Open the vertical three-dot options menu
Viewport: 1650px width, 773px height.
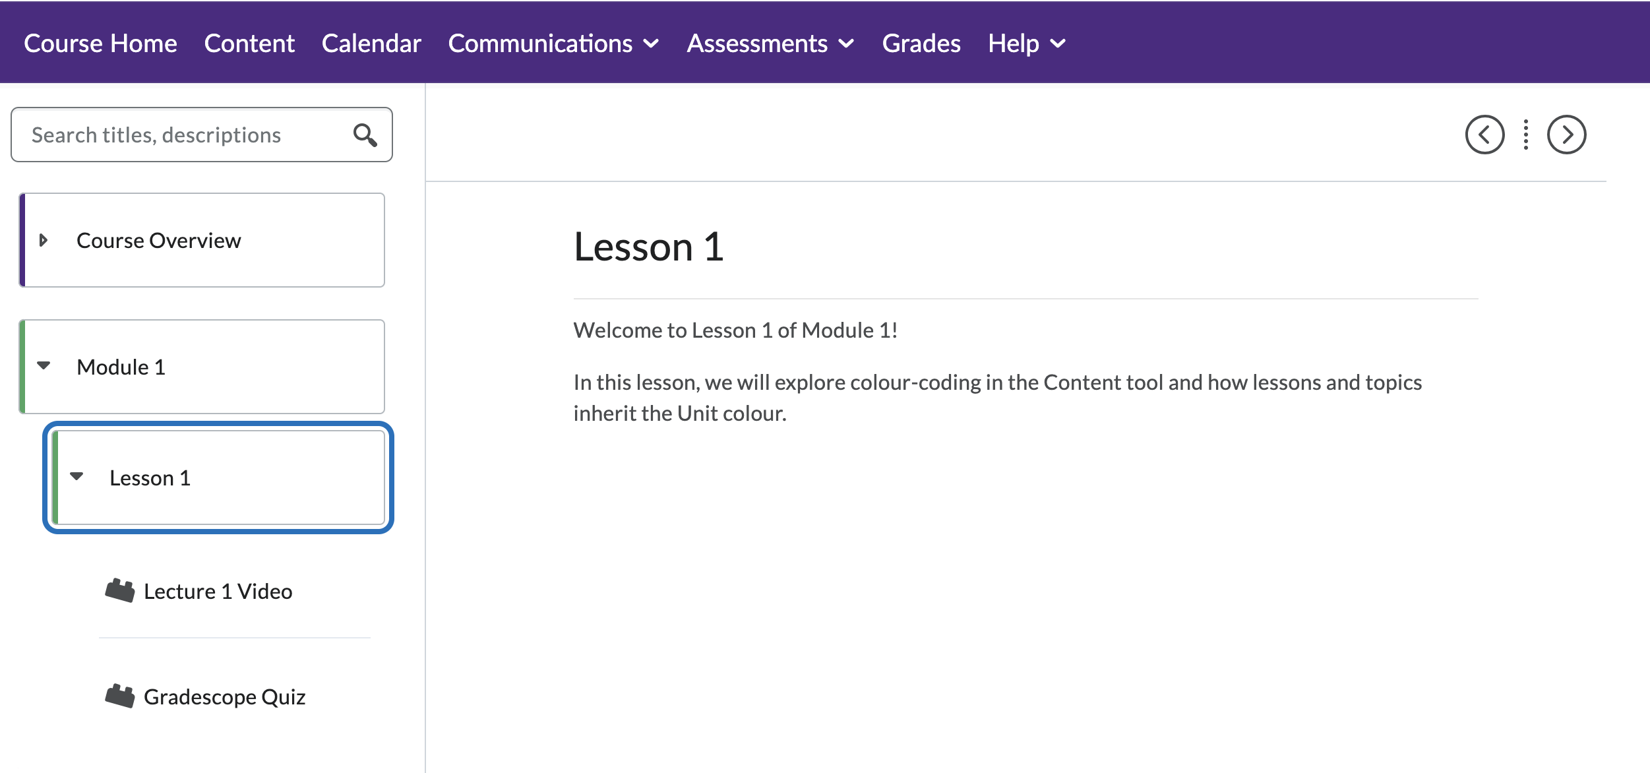(1525, 135)
